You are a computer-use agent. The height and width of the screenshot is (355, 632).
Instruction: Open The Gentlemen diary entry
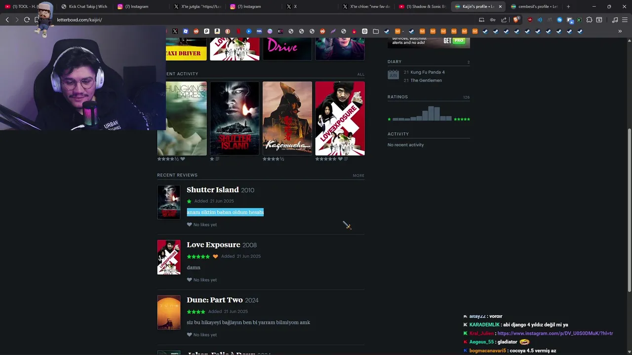coord(426,80)
